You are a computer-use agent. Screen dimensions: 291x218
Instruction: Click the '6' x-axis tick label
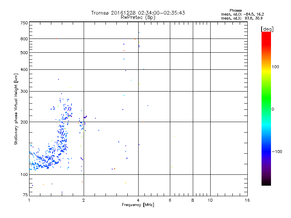(x=170, y=200)
